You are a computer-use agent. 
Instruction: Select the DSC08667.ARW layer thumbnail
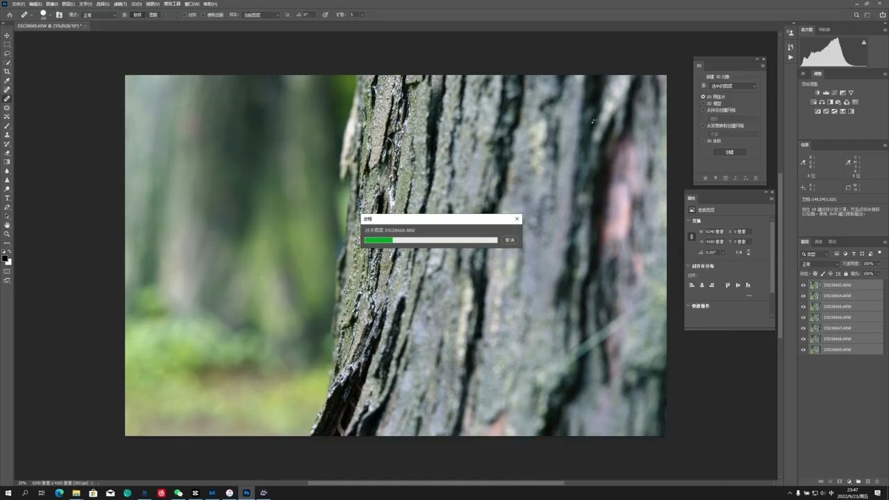815,328
